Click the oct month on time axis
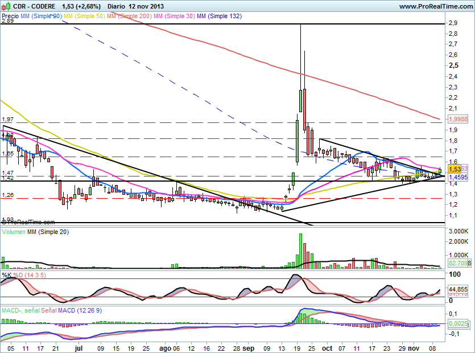The height and width of the screenshot is (353, 475). pos(327,348)
